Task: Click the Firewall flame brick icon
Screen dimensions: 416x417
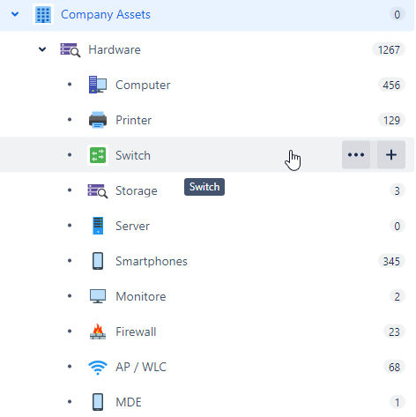Action: [98, 331]
